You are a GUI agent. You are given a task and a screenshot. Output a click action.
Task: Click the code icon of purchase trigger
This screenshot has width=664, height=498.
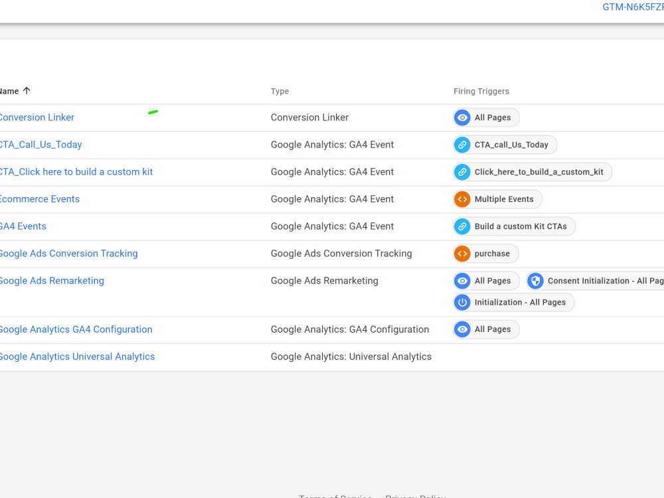pos(462,254)
